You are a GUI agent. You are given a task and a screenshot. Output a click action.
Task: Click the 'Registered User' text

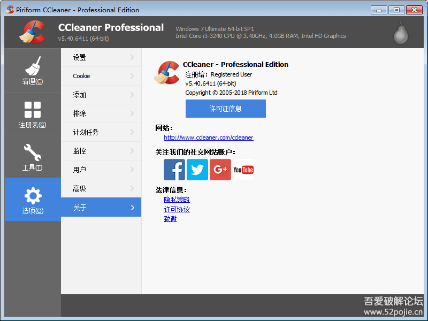231,74
